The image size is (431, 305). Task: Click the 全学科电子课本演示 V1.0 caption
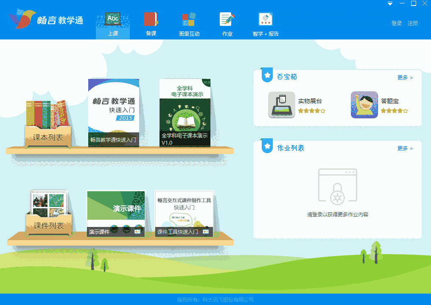pos(185,139)
